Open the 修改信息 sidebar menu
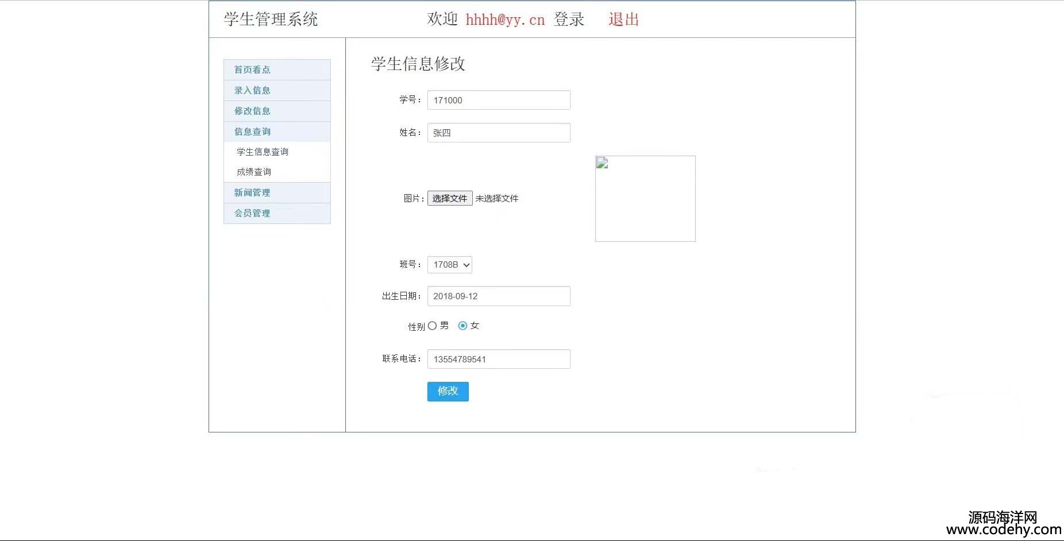The width and height of the screenshot is (1064, 541). (x=252, y=111)
